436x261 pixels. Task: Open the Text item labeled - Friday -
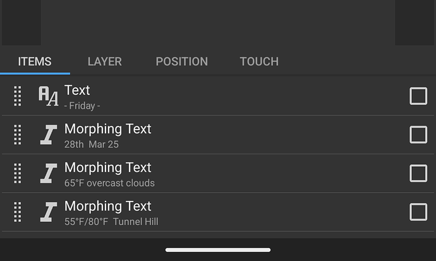218,96
